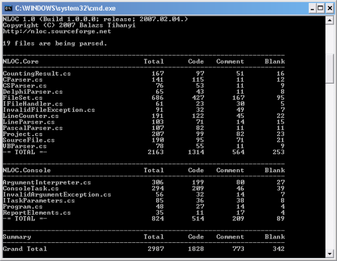This screenshot has height=261, width=337.
Task: Click Grand Total code value 1828
Action: pyautogui.click(x=196, y=249)
